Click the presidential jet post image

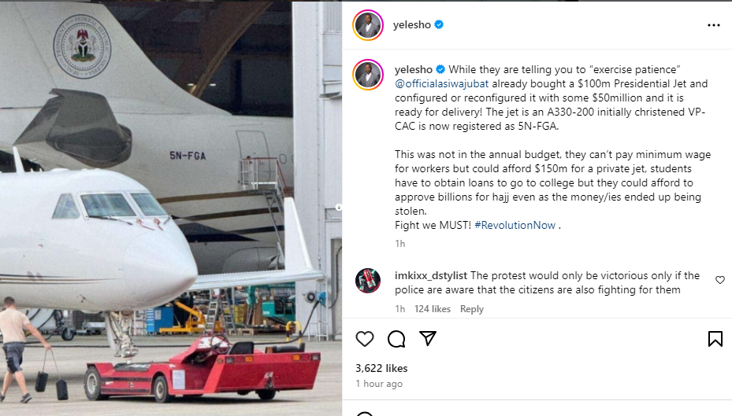(x=171, y=208)
